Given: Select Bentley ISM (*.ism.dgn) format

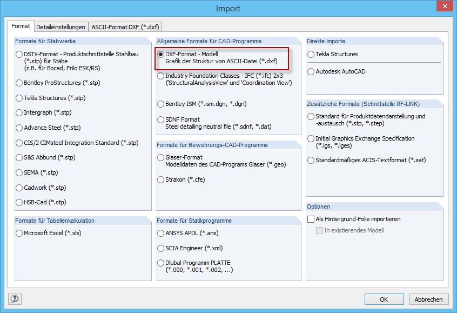Looking at the screenshot, I should (x=161, y=104).
